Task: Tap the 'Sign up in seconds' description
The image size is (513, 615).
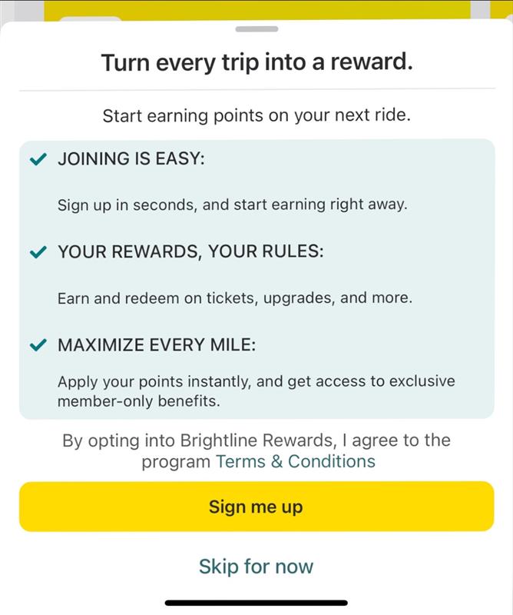Action: click(232, 205)
